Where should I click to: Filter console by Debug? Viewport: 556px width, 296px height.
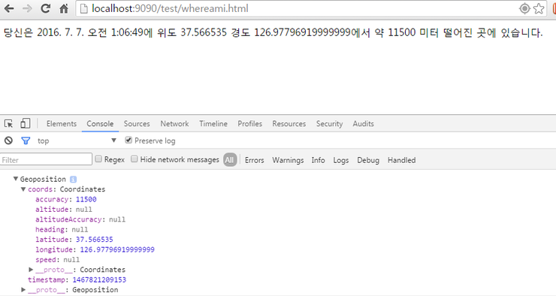[368, 160]
